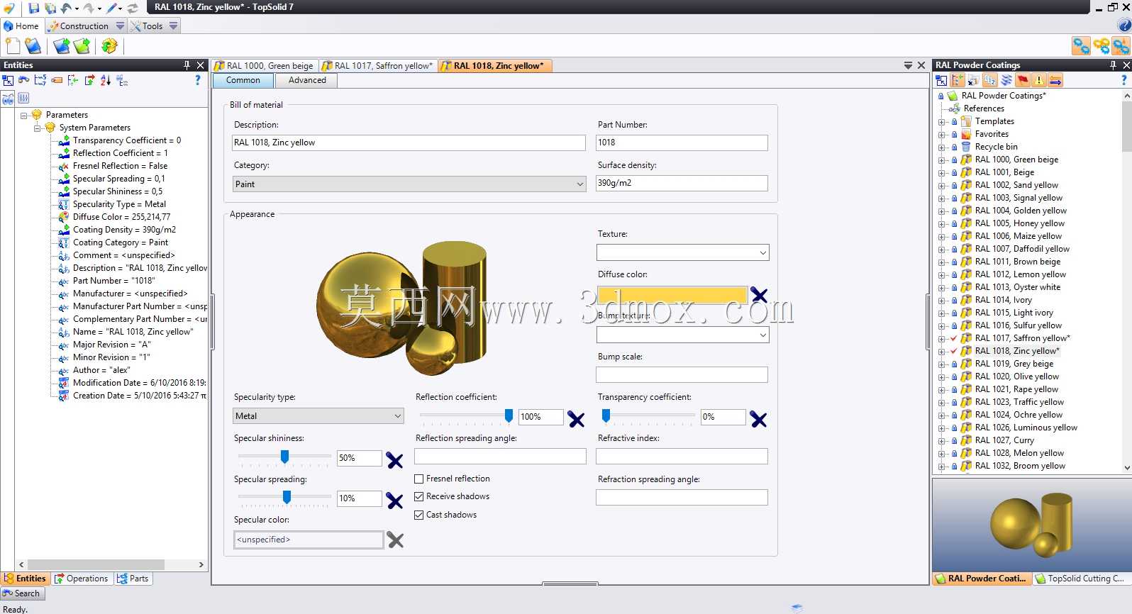The width and height of the screenshot is (1132, 614).
Task: Click the yellow and blue gears icon at top right
Action: click(1102, 46)
